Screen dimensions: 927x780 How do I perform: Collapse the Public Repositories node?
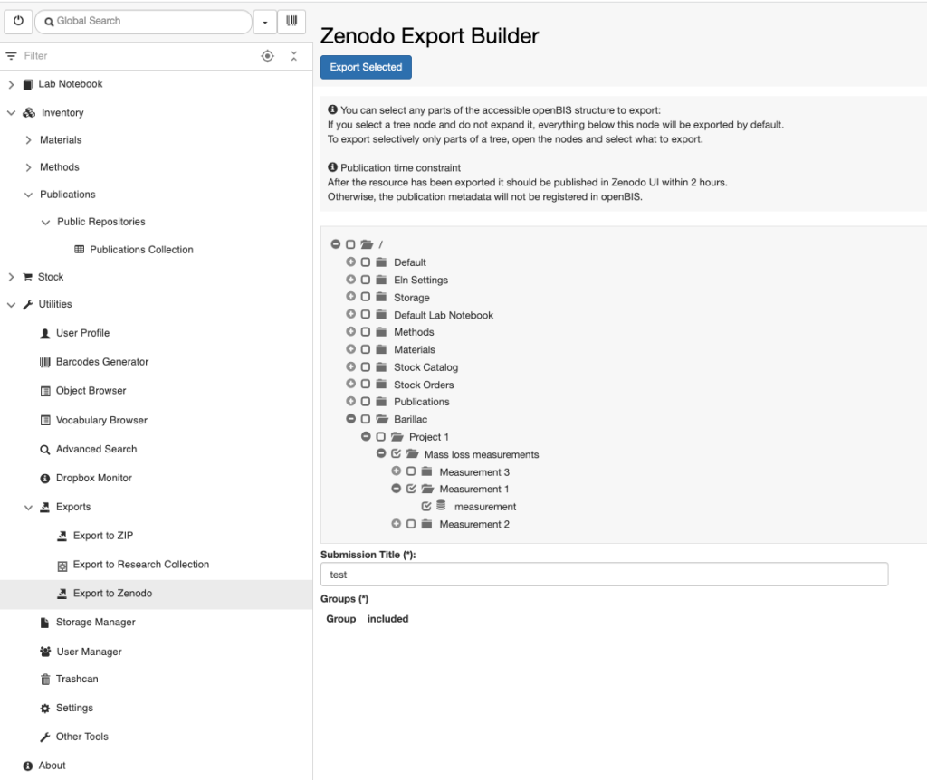click(45, 223)
